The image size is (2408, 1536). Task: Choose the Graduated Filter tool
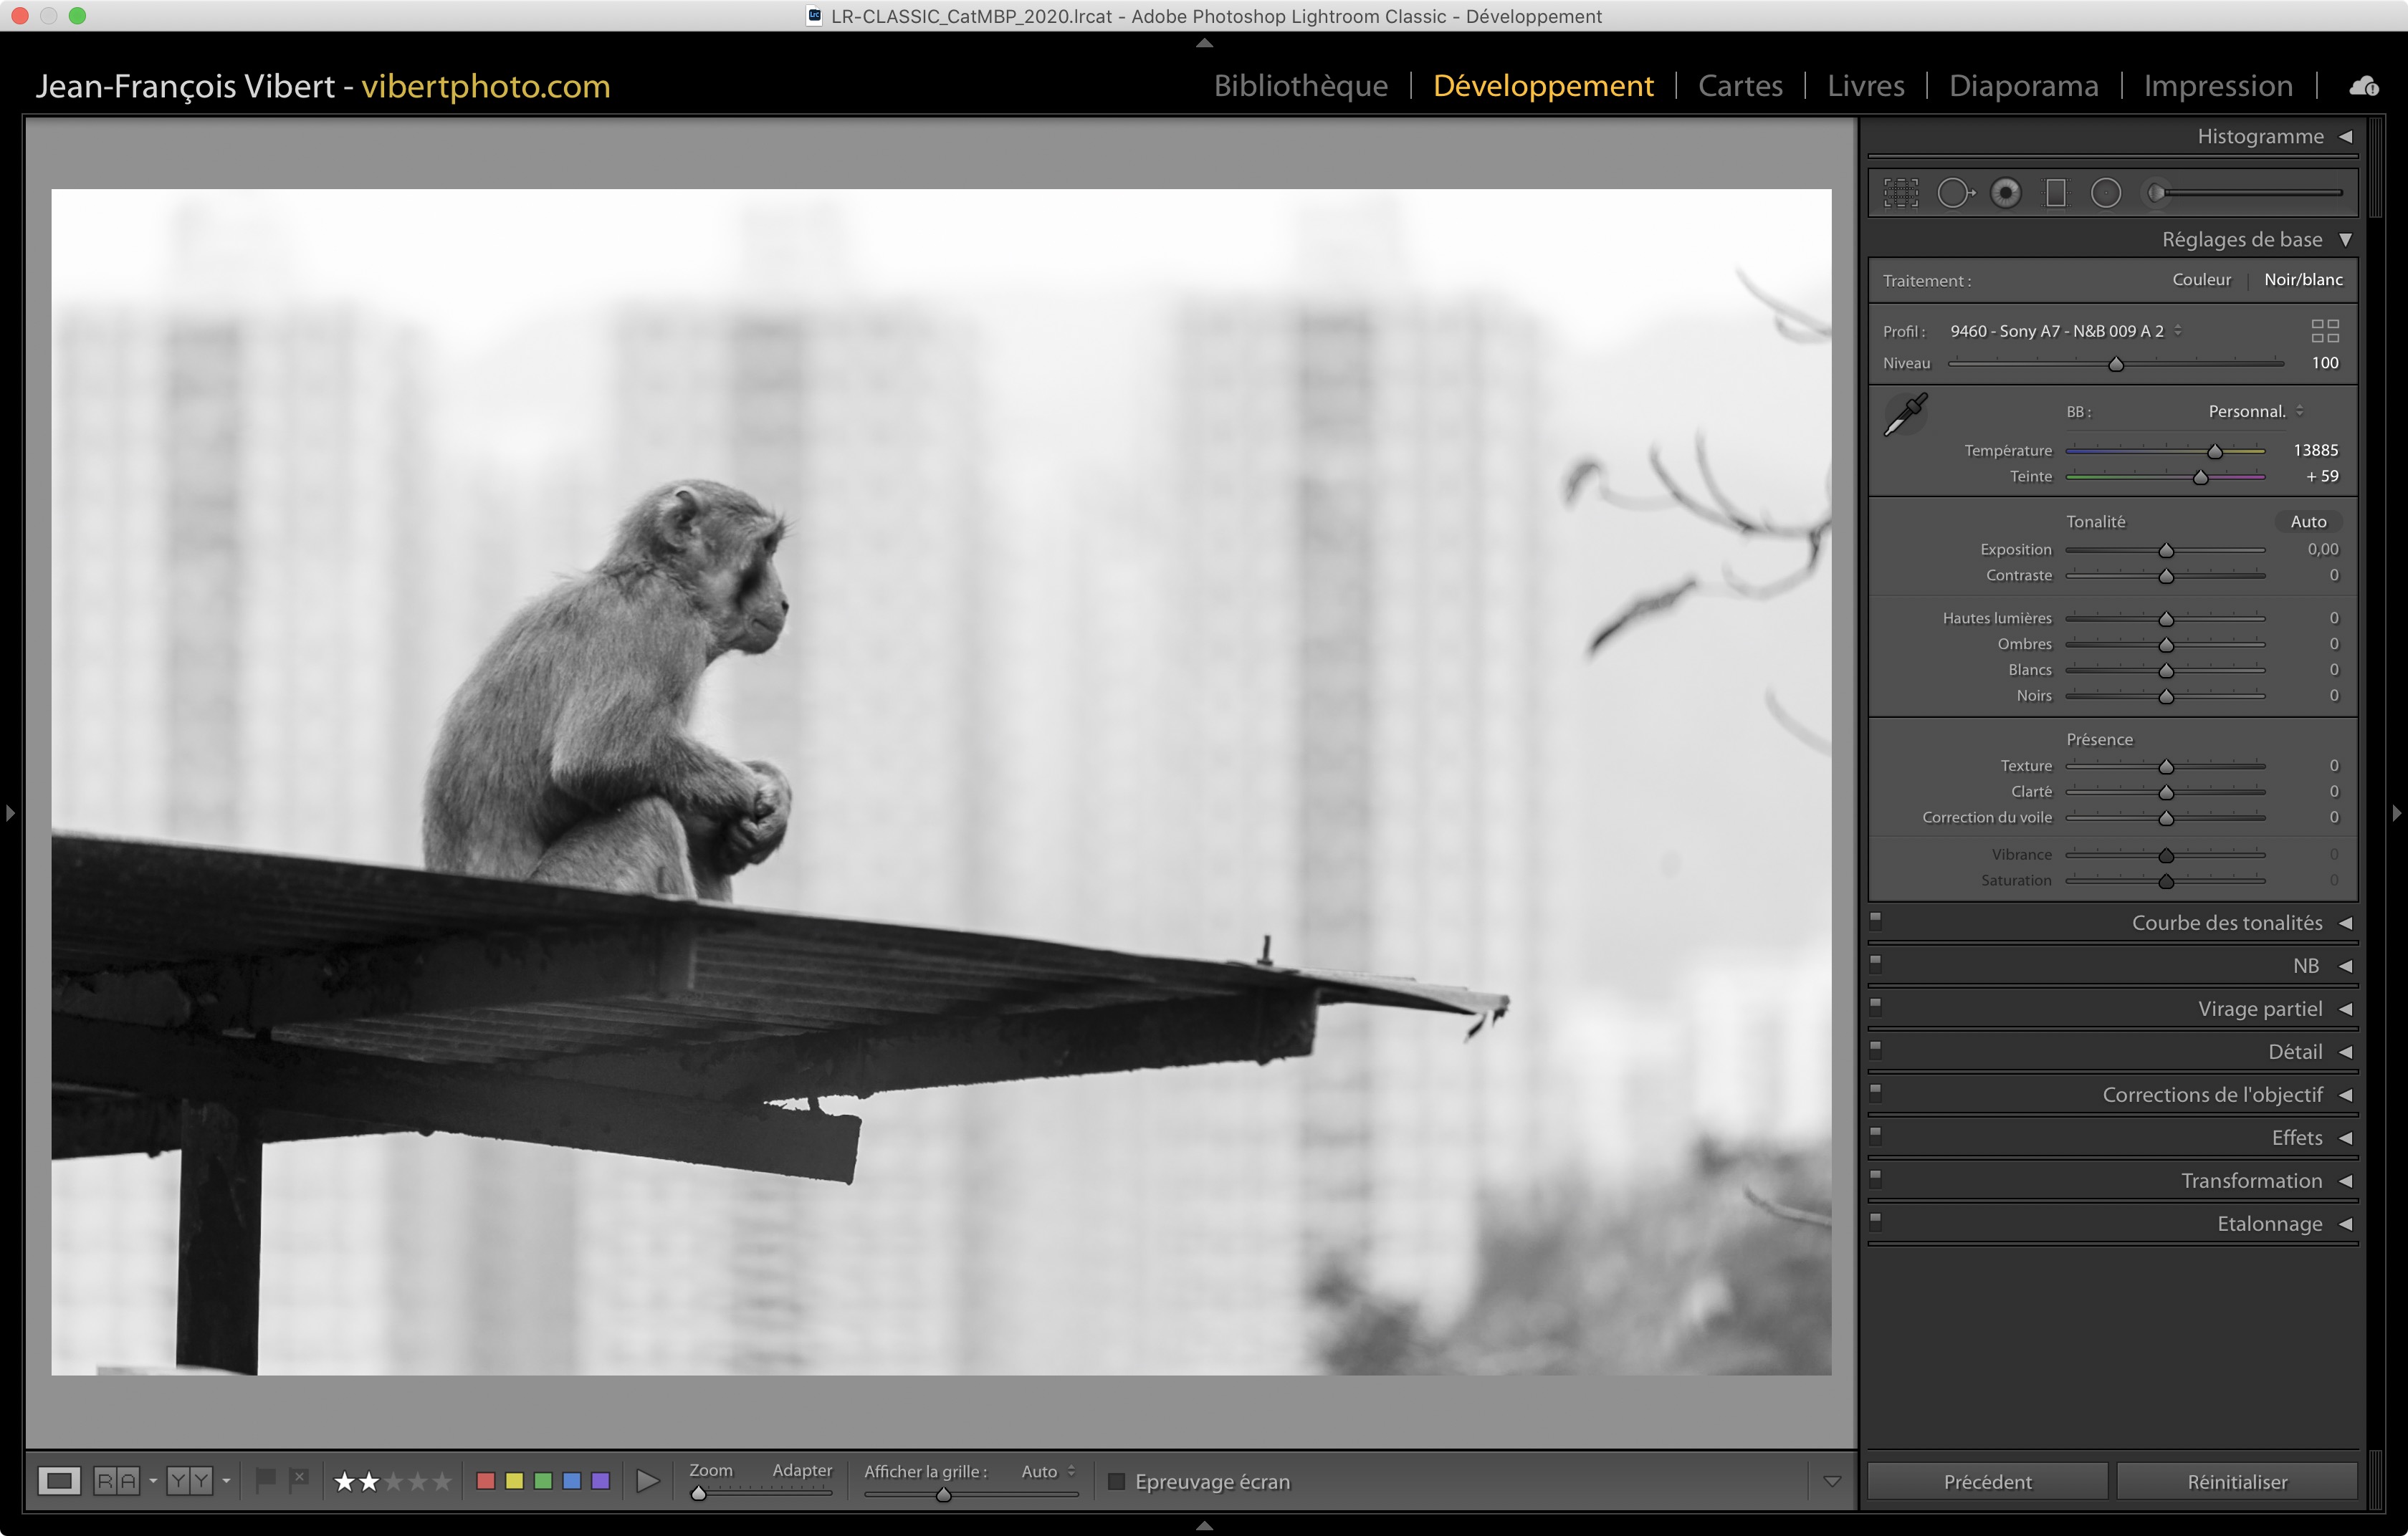point(2055,193)
